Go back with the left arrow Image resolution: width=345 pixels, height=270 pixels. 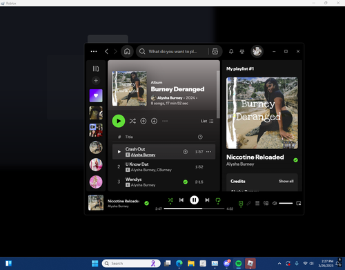click(106, 51)
